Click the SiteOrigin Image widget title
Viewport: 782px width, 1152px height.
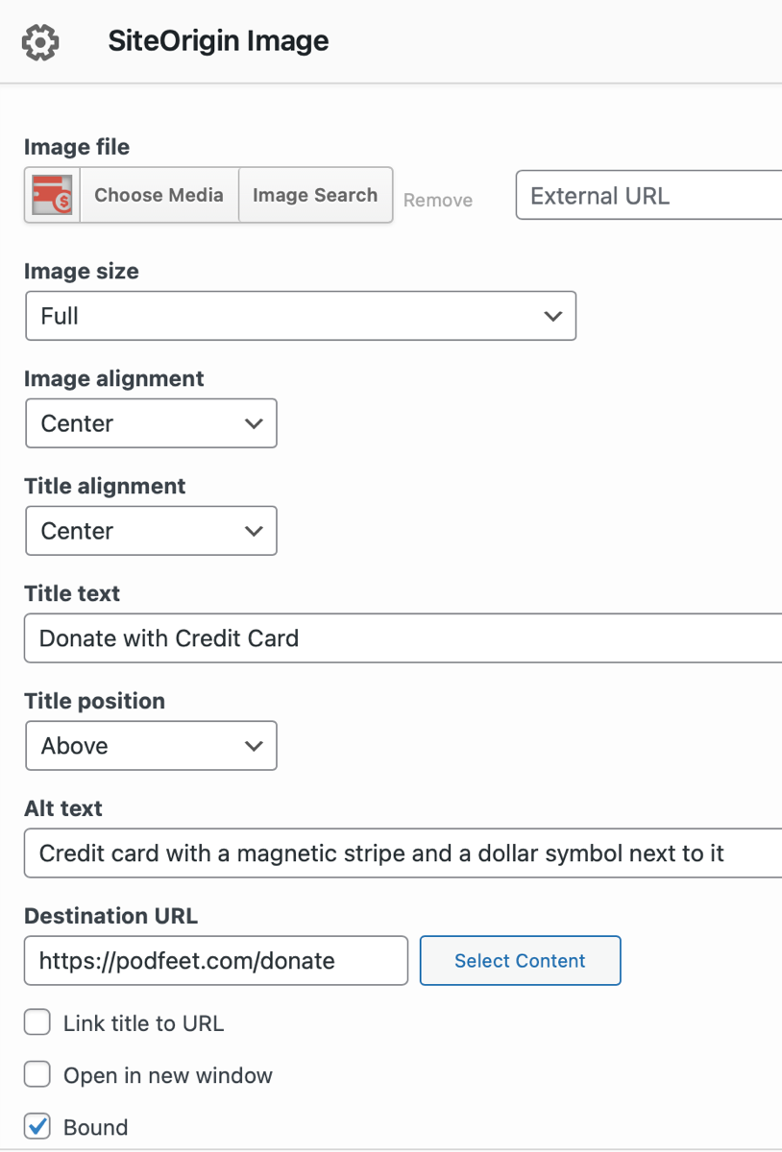[x=218, y=41]
